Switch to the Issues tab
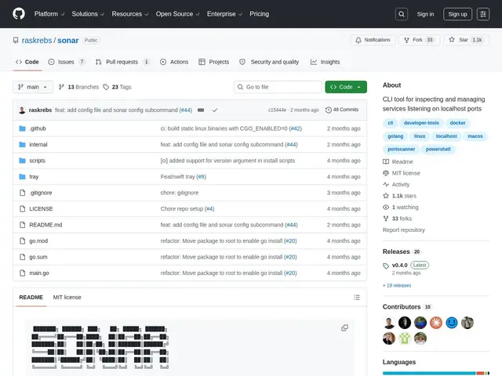The image size is (502, 376). coord(67,62)
